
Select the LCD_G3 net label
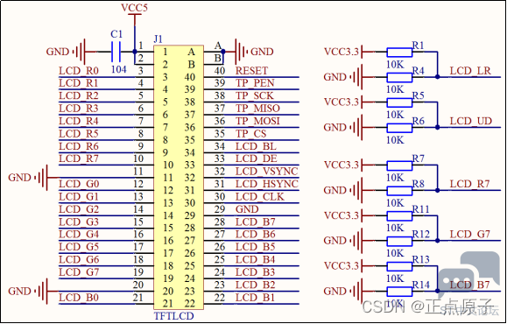pyautogui.click(x=79, y=222)
